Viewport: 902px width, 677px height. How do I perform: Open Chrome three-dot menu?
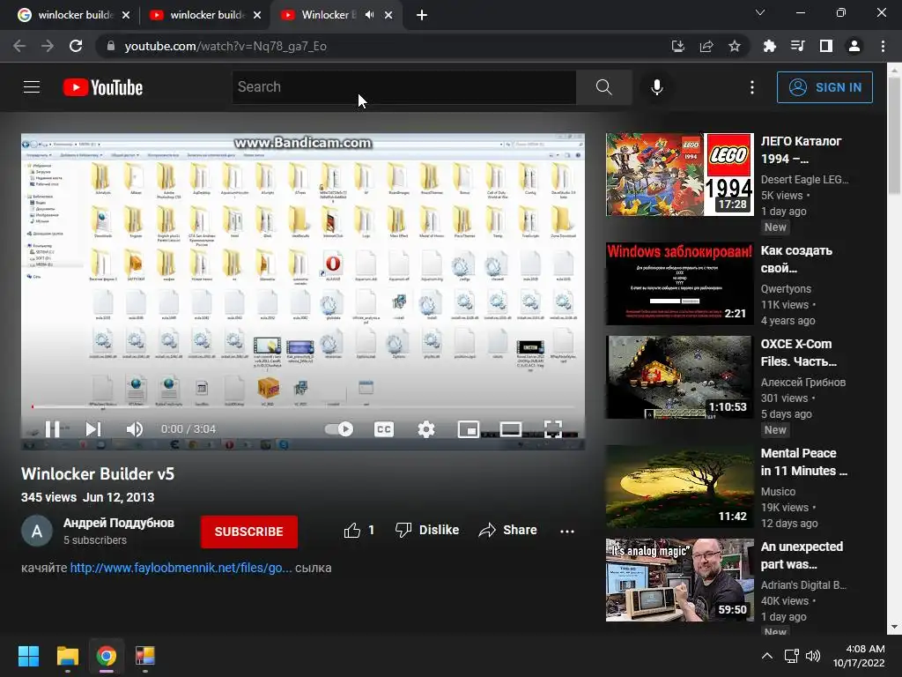click(883, 46)
